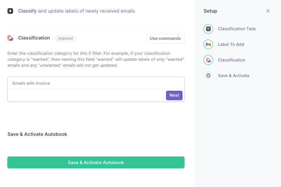Image resolution: width=281 pixels, height=187 pixels.
Task: Click the green Save & Activate Autobook button
Action: pos(96,162)
